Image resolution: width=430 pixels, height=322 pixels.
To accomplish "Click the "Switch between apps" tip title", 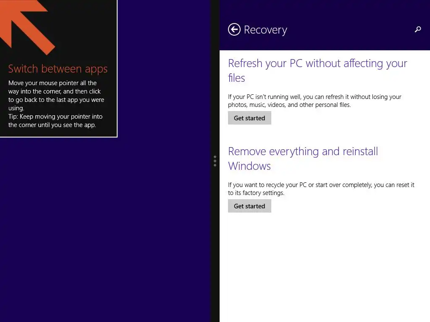I will (58, 69).
